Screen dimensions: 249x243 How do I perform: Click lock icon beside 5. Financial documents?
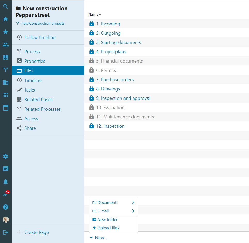pos(91,61)
